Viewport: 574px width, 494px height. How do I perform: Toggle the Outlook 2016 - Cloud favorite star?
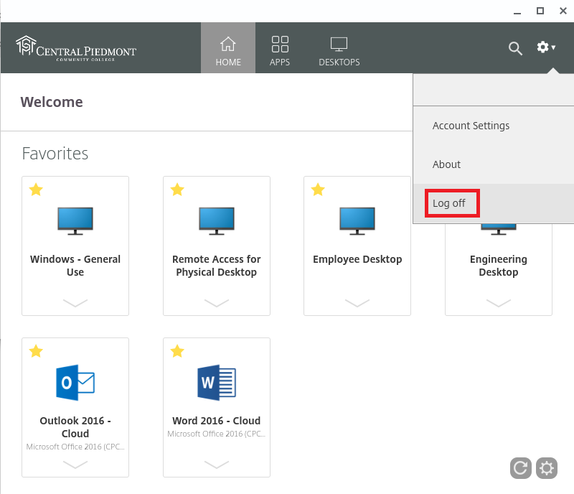[36, 351]
